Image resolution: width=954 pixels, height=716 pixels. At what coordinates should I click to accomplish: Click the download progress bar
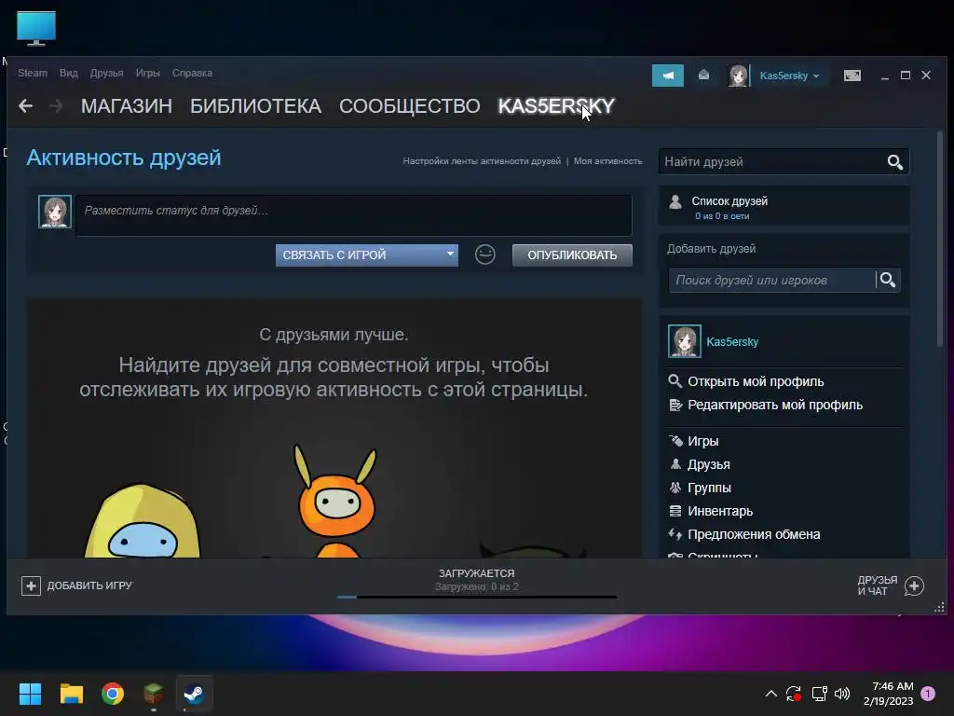476,598
